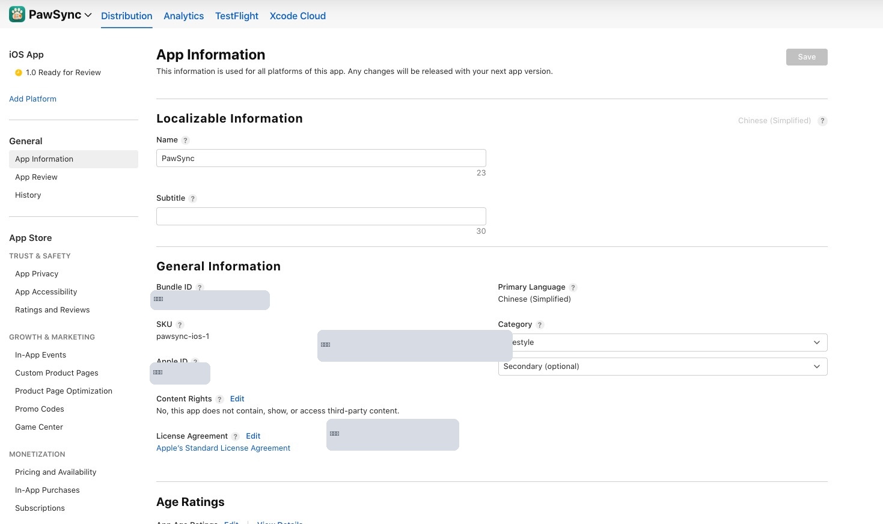883x524 pixels.
Task: Open Subscriptions in the sidebar
Action: [40, 508]
